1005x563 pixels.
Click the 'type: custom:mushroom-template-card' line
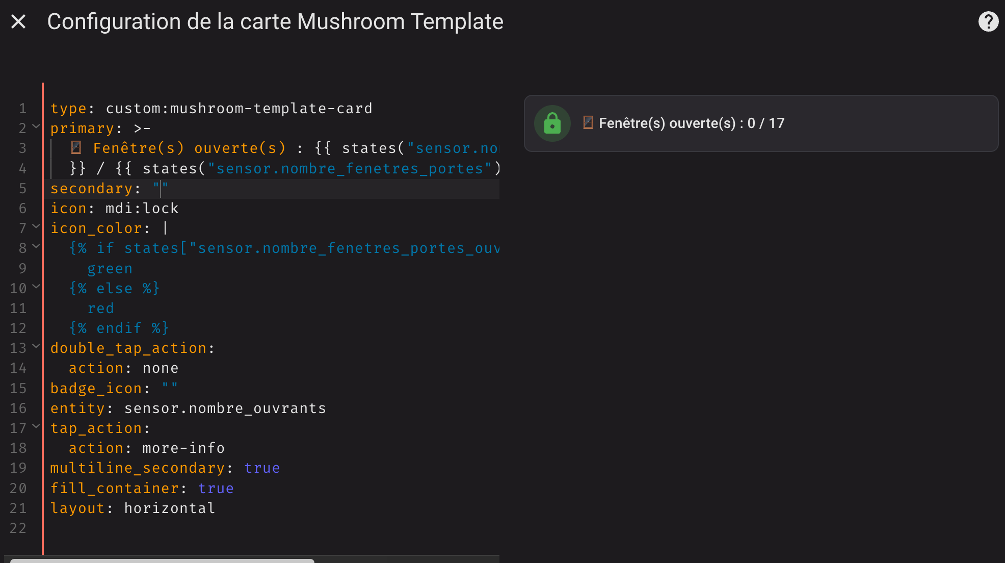[x=211, y=109]
